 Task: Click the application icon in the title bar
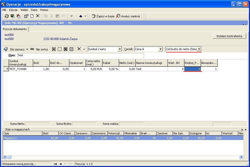(x=4, y=4)
